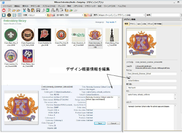Sort groups ascending beside the grouping dropdown
182x137 pixels.
(x=49, y=15)
